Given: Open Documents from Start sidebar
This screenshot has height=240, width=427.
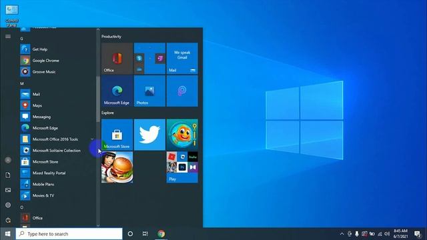Looking at the screenshot, I should 8,175.
